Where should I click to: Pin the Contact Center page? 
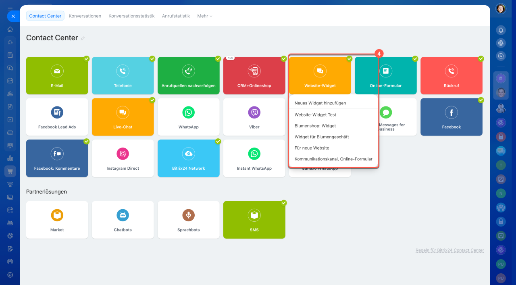click(83, 38)
